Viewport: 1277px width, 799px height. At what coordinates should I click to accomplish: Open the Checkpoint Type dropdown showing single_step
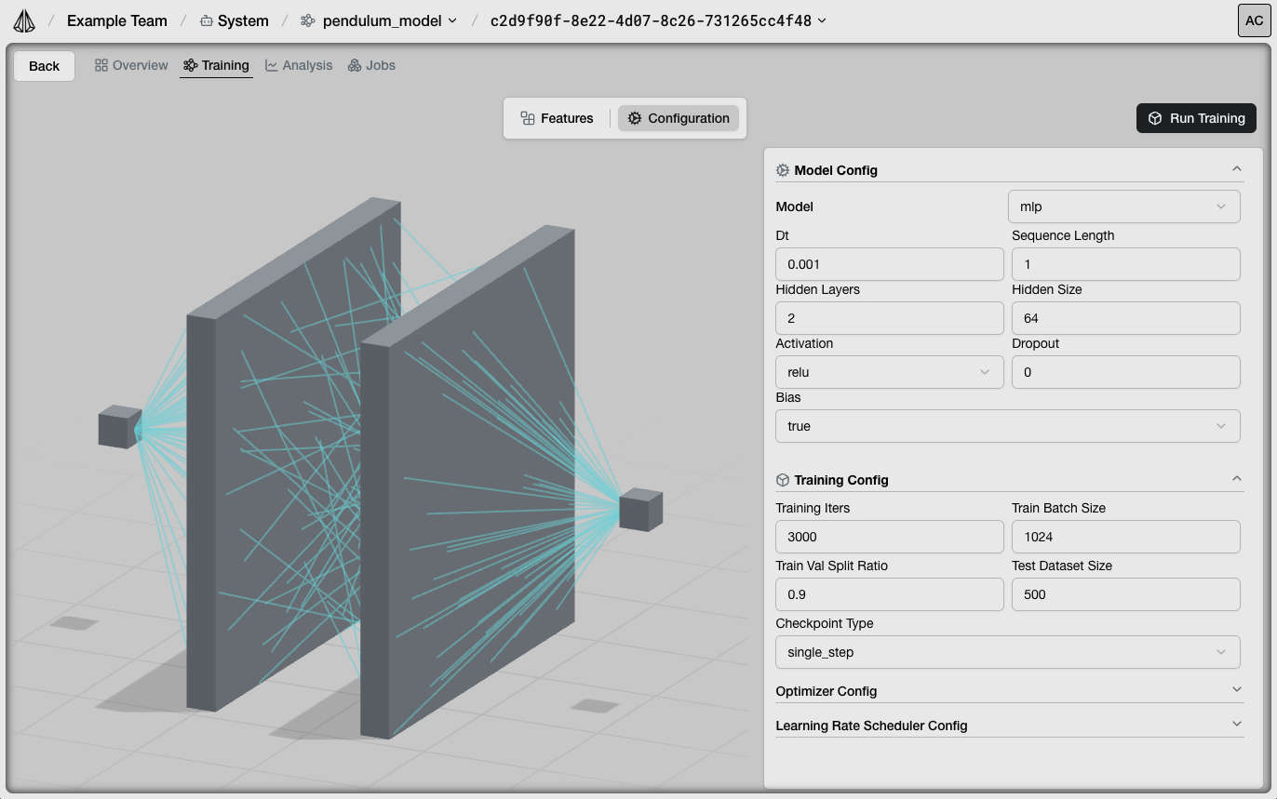tap(1008, 652)
